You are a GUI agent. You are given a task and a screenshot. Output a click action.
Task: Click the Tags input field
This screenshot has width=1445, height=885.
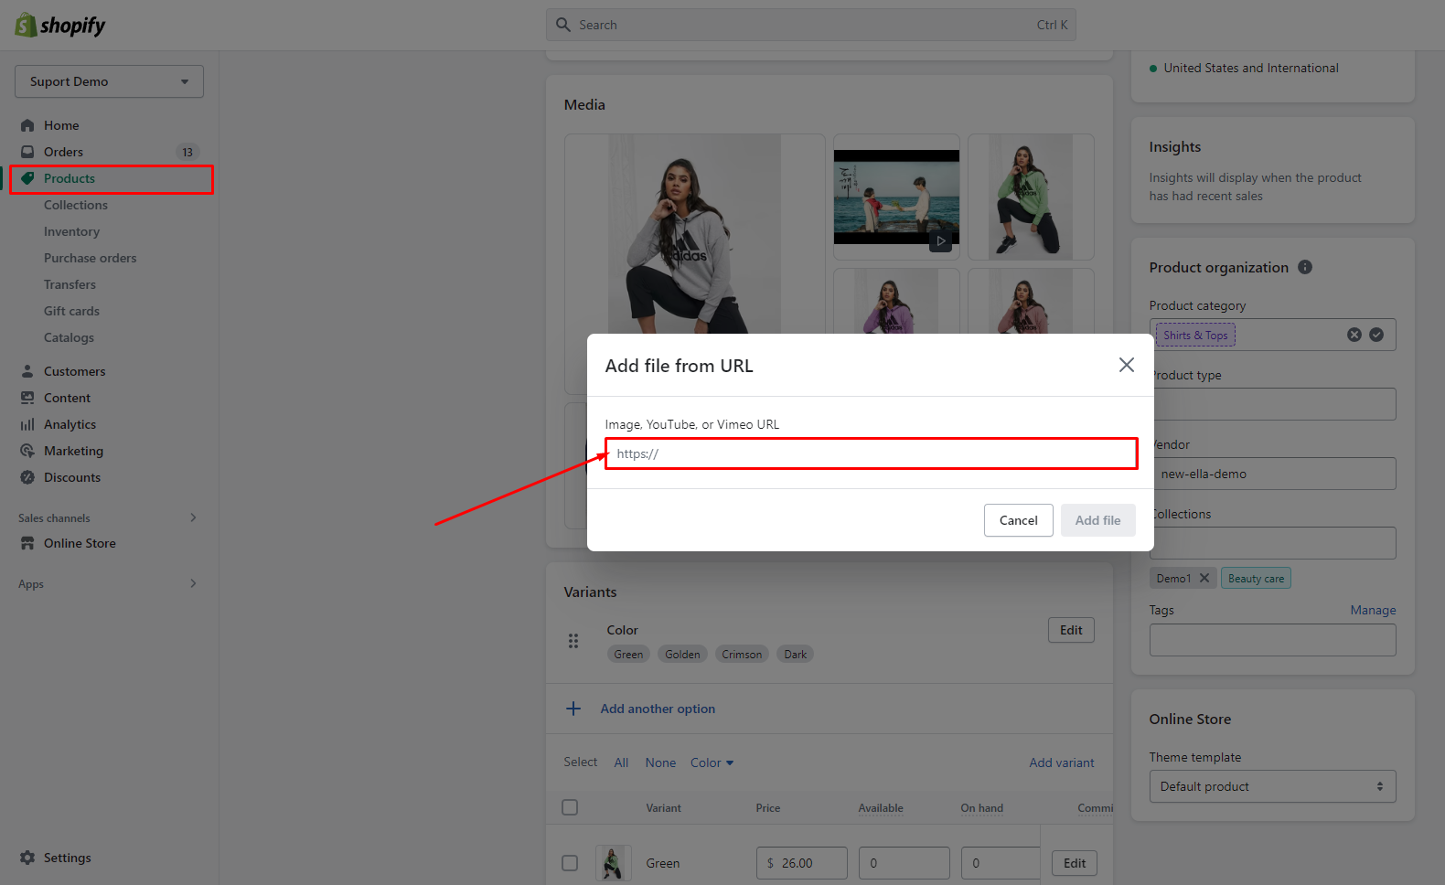coord(1272,640)
